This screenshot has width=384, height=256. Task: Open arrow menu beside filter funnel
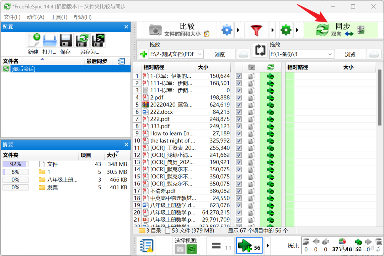(x=272, y=30)
